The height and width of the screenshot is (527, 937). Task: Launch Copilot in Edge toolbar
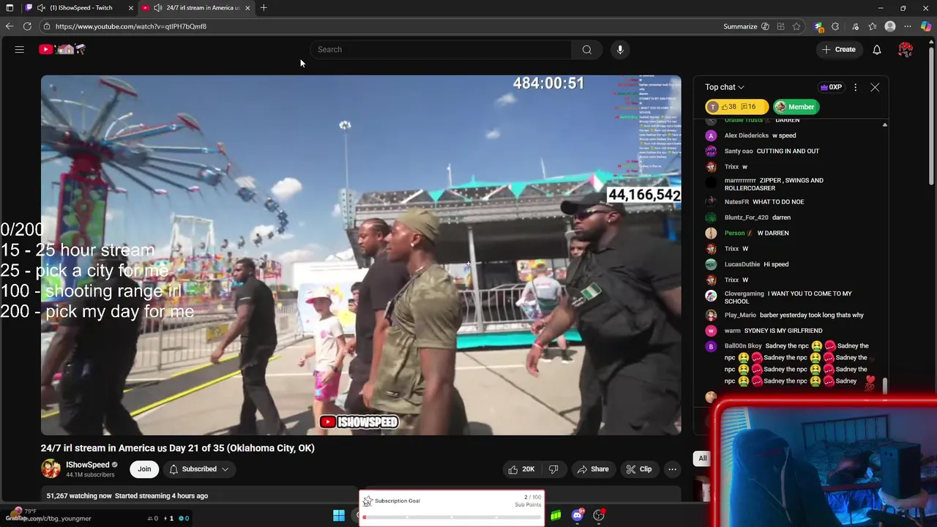(926, 26)
